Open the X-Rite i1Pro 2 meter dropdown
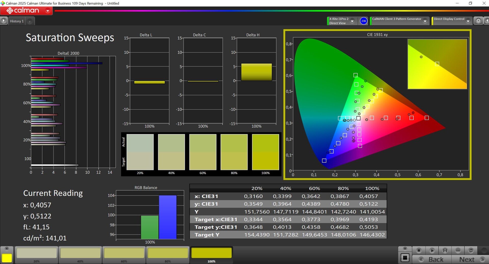489x264 pixels. tap(352, 21)
